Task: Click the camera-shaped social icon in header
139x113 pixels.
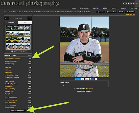Action: (x=124, y=4)
